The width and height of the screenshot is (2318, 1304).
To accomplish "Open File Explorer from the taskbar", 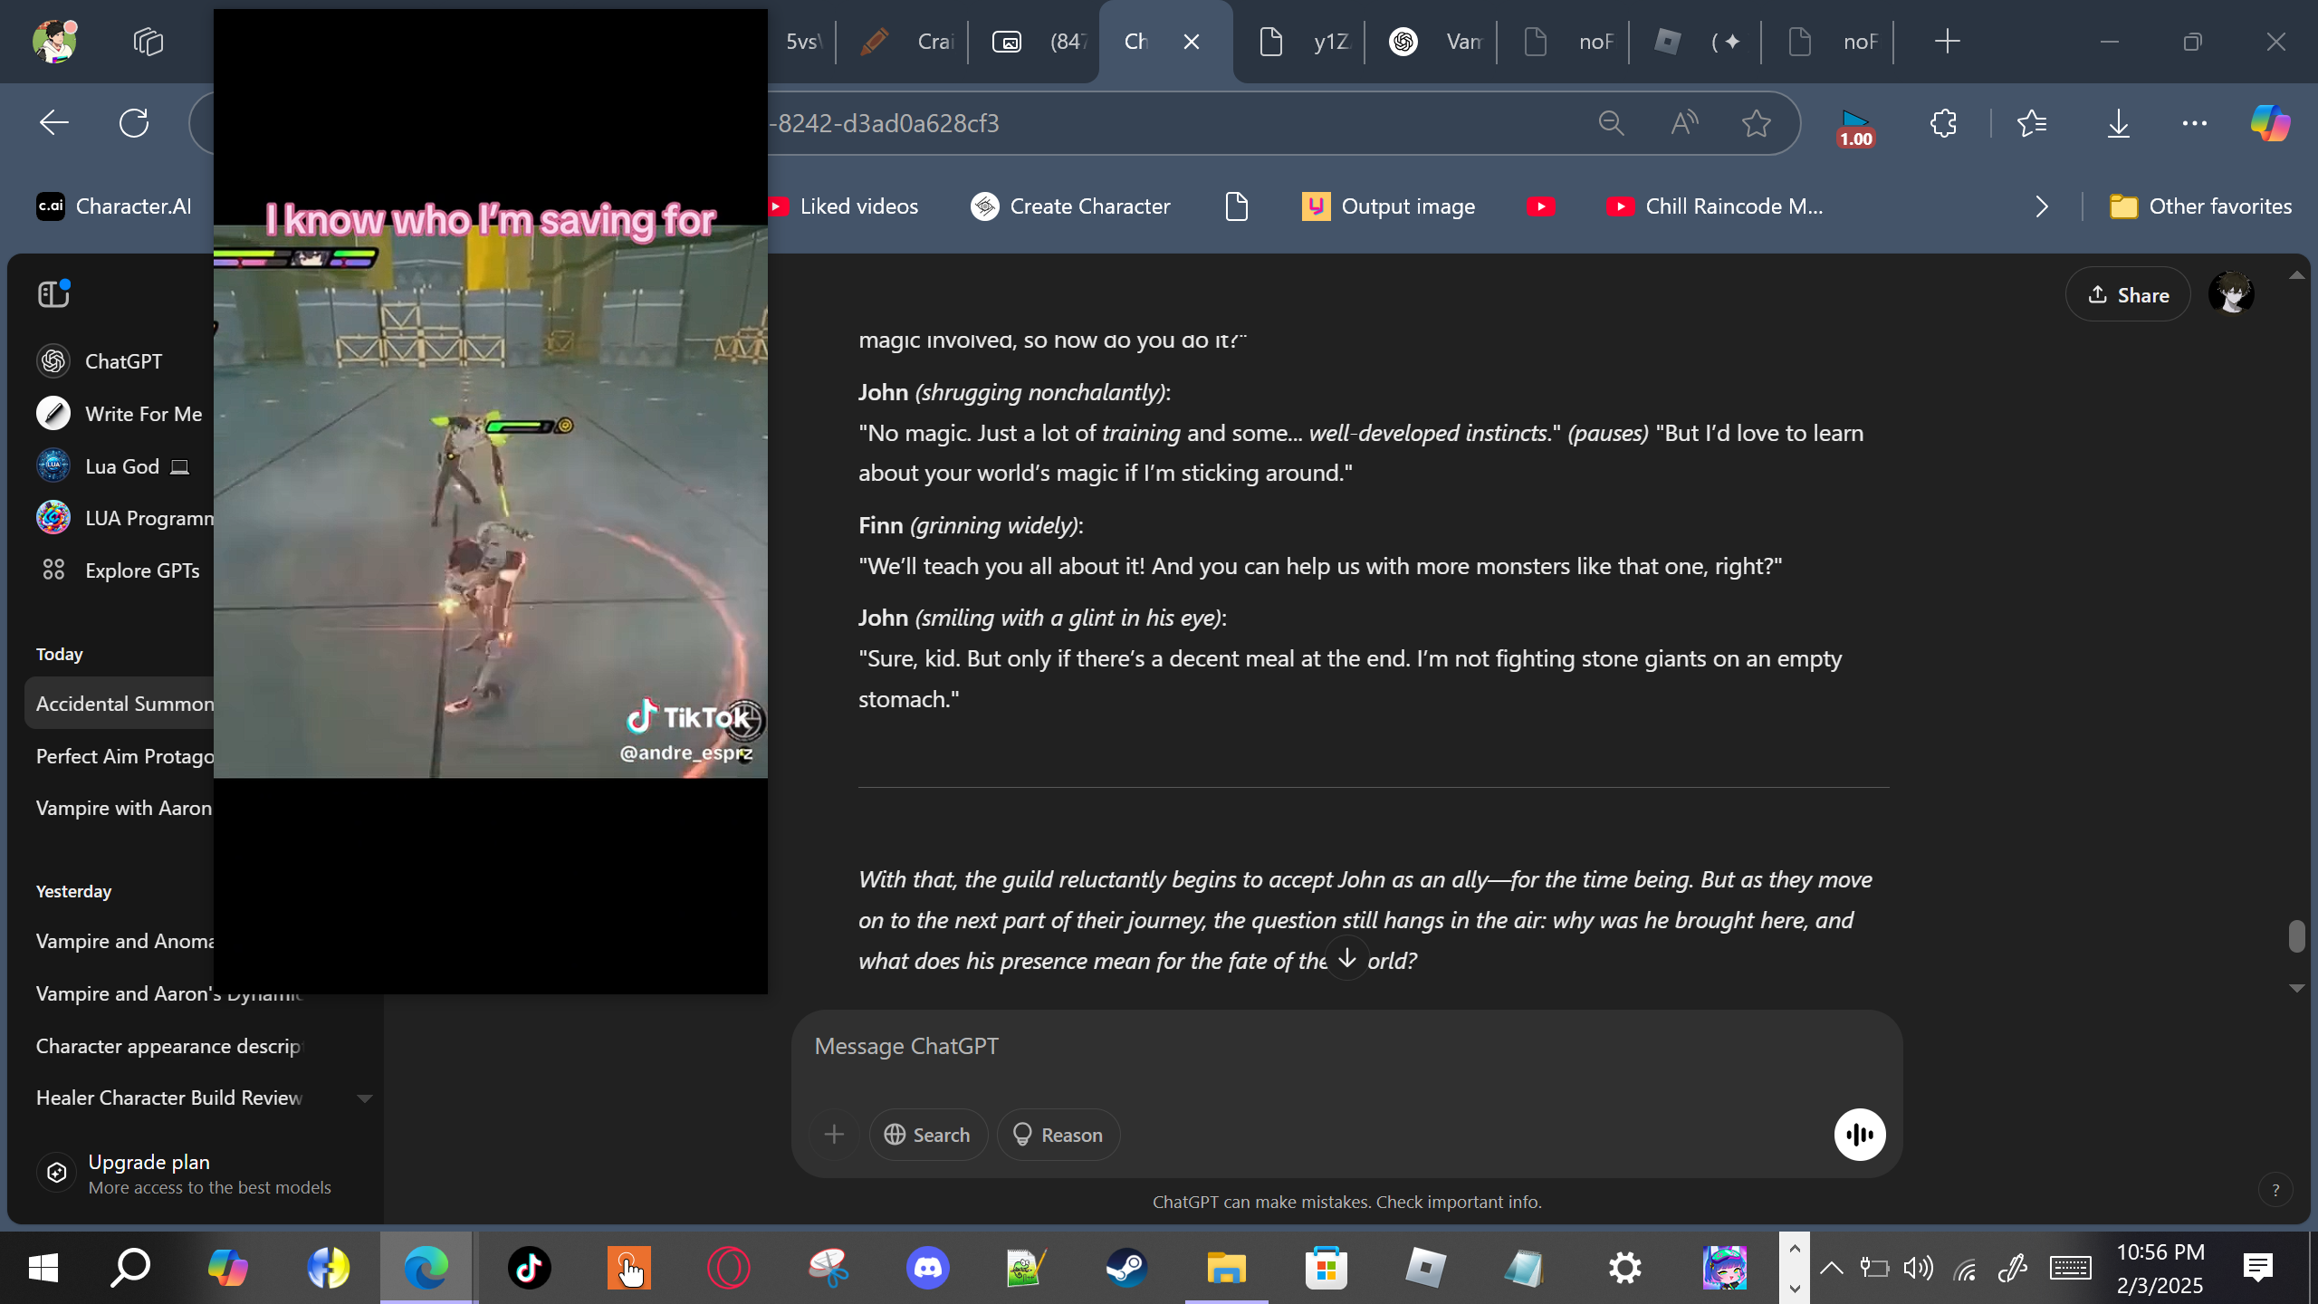I will tap(1226, 1268).
